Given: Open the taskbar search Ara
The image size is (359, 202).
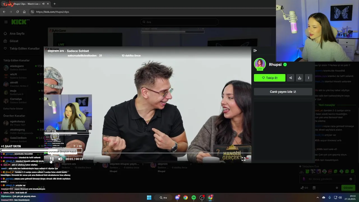Looking at the screenshot, I should (x=164, y=198).
